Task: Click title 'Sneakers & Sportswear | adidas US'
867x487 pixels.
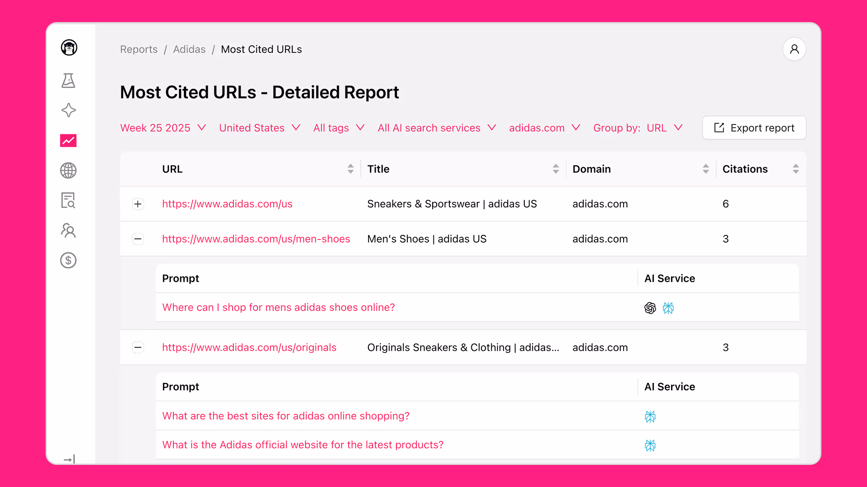Action: (452, 204)
